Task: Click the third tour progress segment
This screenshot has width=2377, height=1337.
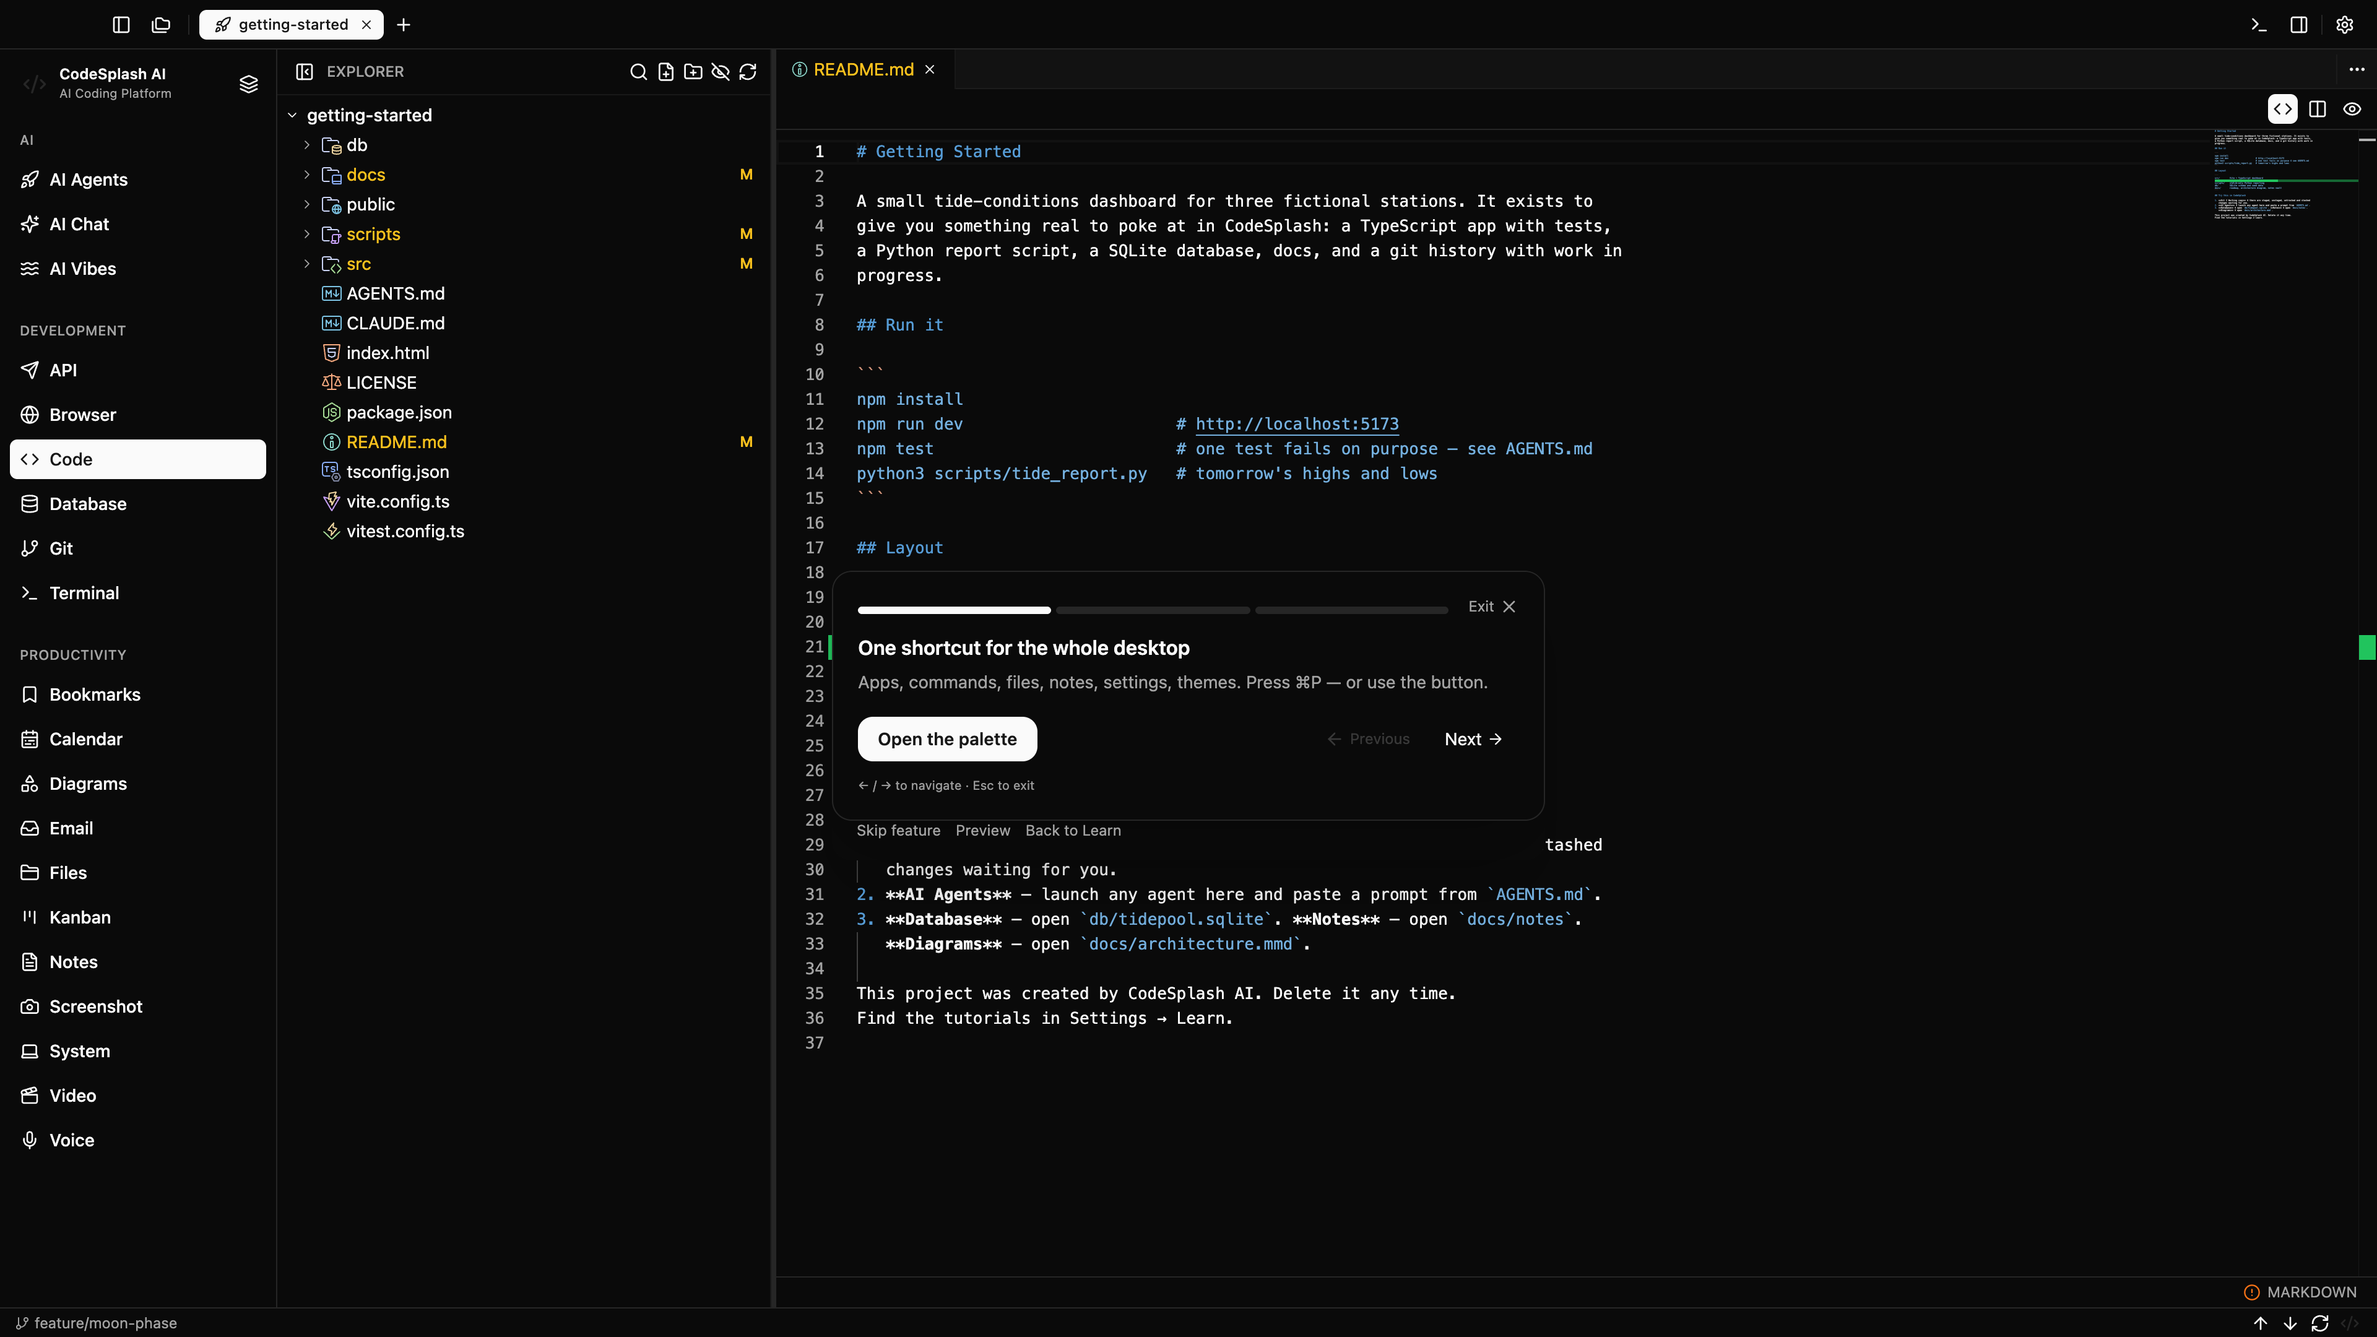Action: point(1351,610)
